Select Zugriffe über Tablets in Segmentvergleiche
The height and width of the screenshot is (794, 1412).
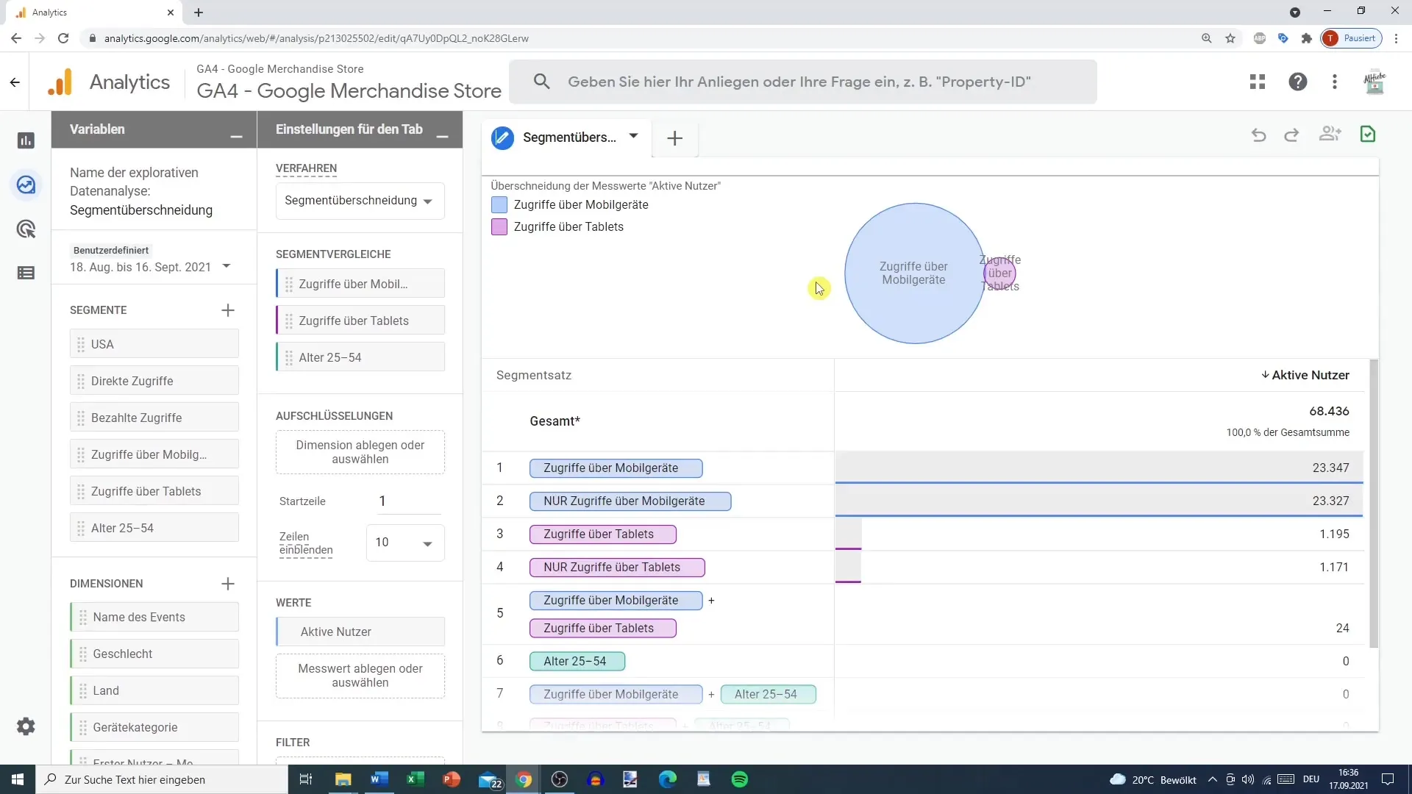tap(360, 321)
